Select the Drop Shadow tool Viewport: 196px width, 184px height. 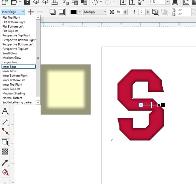(x=5, y=142)
